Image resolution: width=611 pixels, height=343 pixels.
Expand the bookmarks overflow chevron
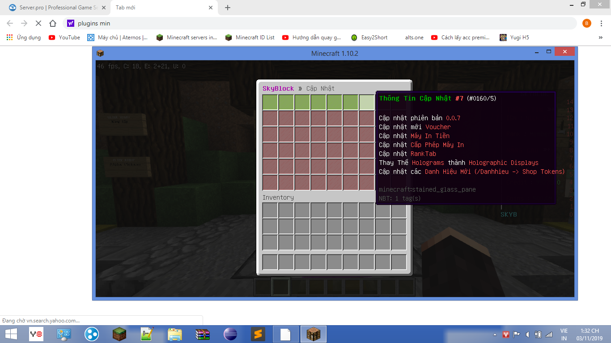[x=601, y=38]
